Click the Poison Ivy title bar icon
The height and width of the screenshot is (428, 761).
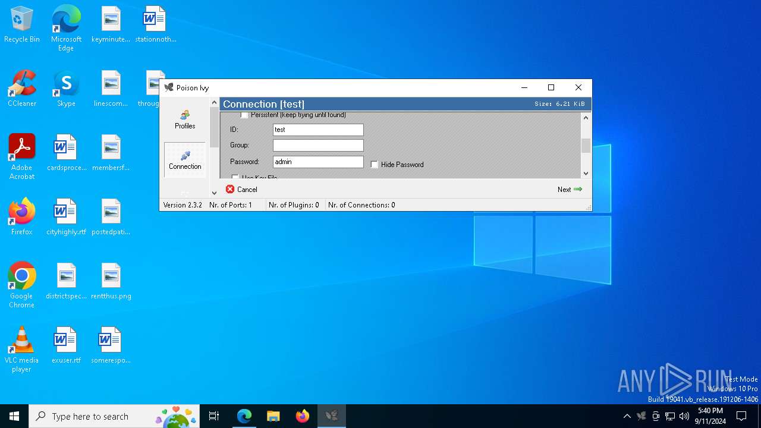(x=169, y=87)
